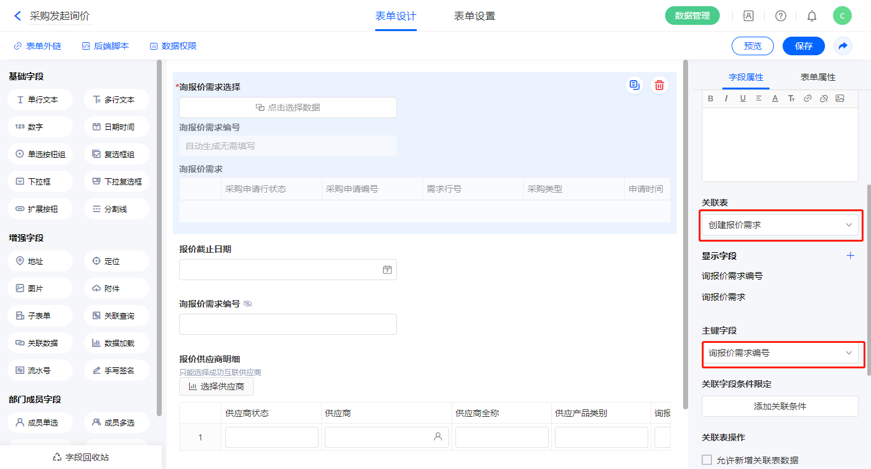
Task: Switch to 表单属性 tab
Action: 817,77
